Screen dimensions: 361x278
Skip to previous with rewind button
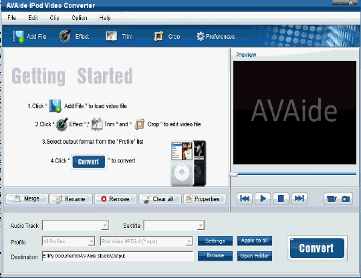(x=245, y=198)
